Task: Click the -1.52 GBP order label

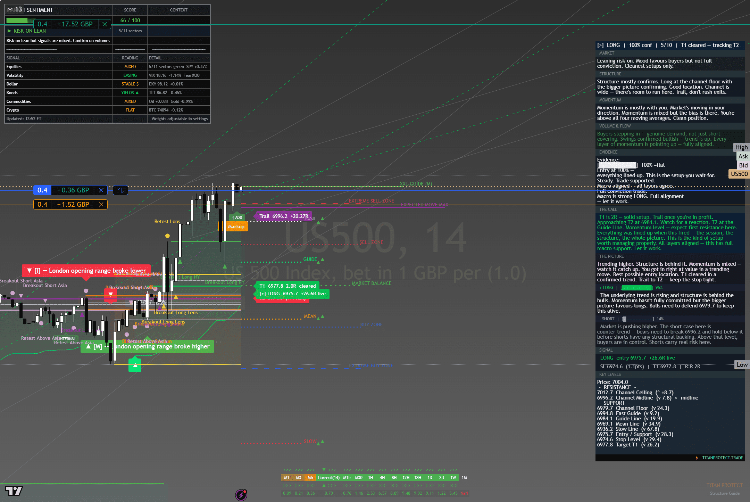Action: tap(73, 205)
